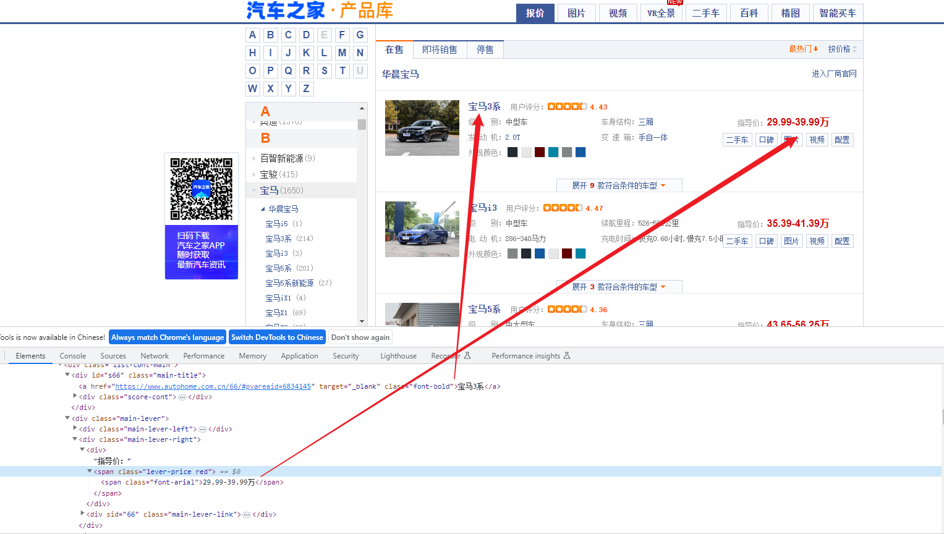Click Don't show again button
Viewport: 944px width, 534px height.
tap(360, 337)
